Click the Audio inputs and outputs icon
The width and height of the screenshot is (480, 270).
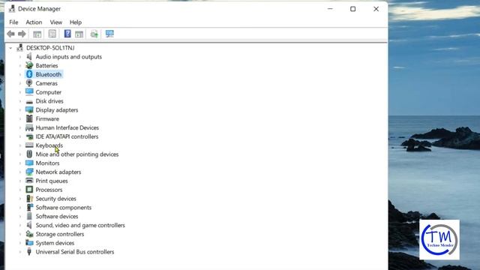(29, 56)
